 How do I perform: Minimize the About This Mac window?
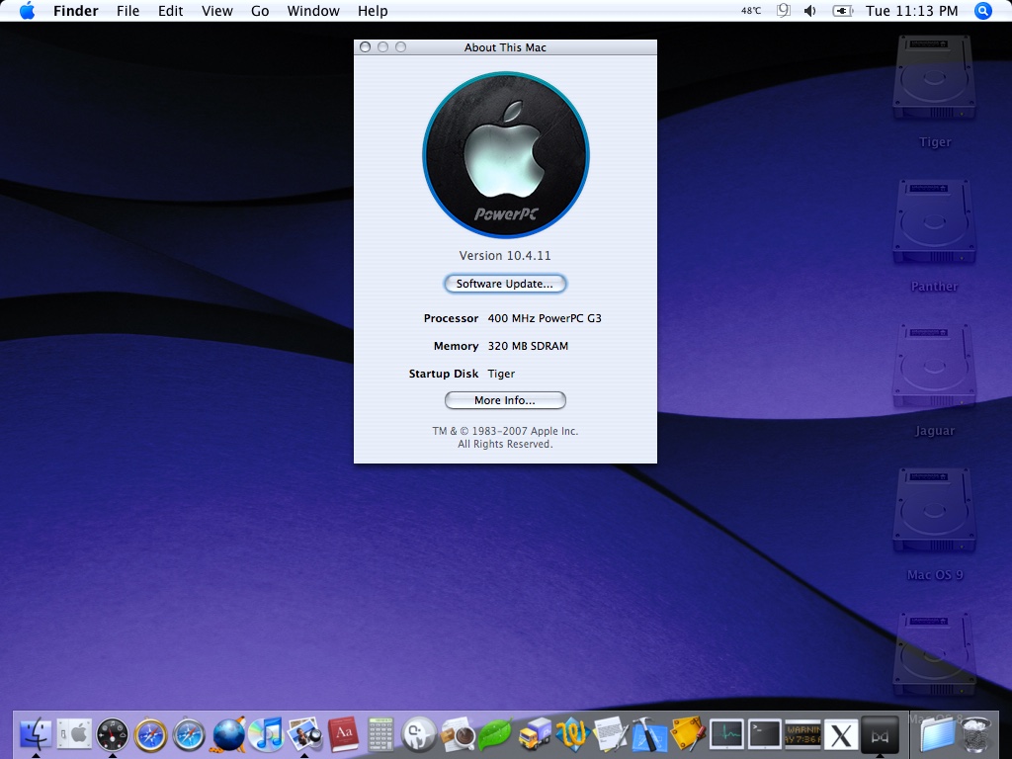click(382, 47)
